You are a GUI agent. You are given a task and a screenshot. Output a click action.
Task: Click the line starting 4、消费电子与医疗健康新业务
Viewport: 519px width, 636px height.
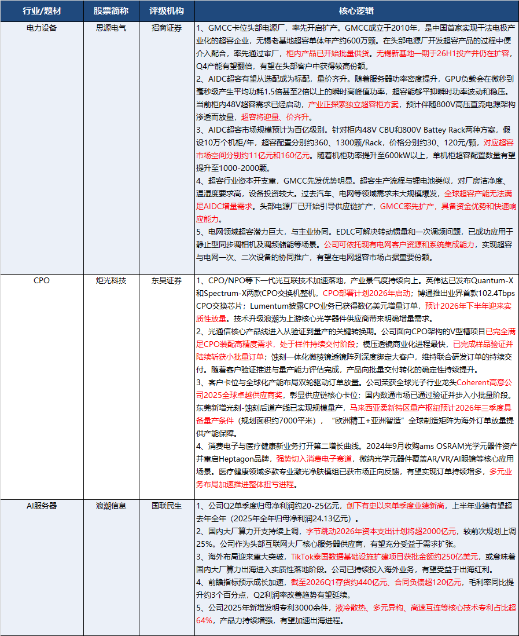(356, 446)
